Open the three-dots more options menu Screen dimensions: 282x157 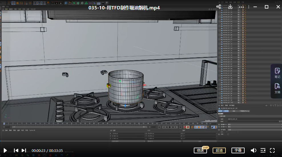point(241,7)
